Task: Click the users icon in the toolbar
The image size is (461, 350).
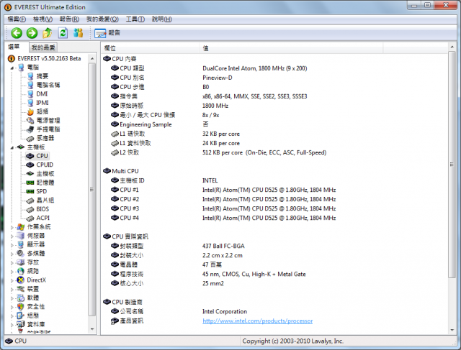Action: 78,33
